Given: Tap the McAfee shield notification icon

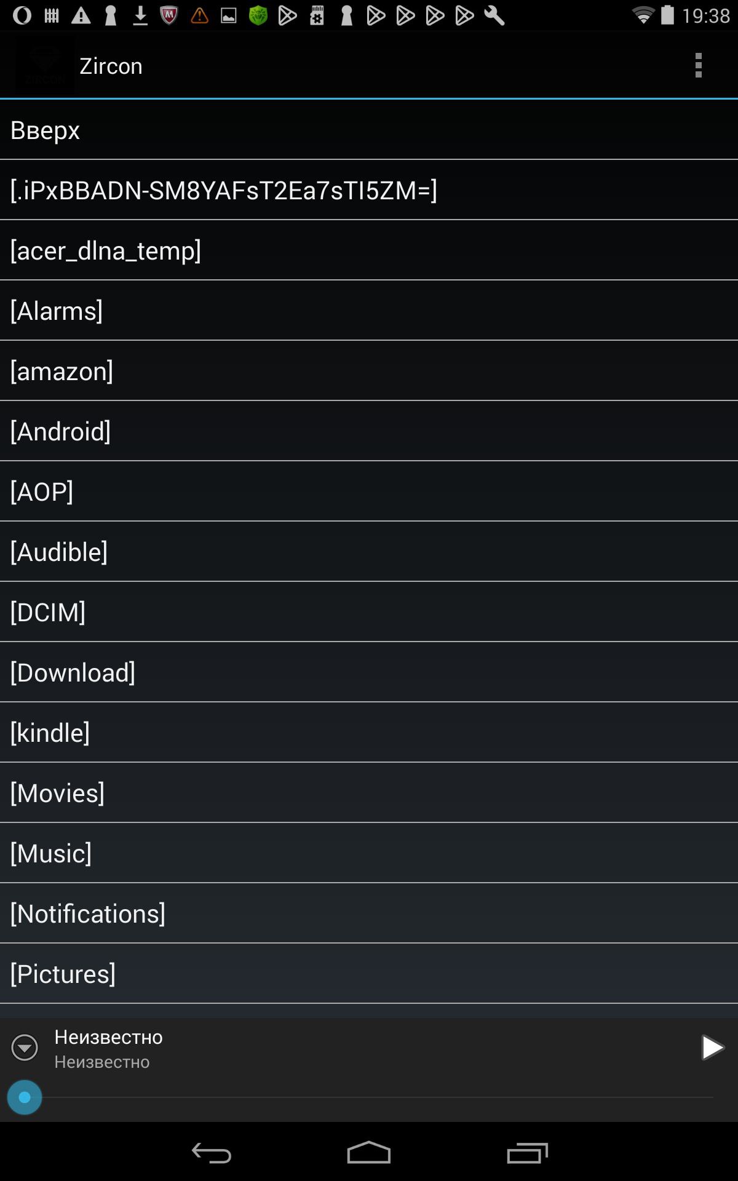Looking at the screenshot, I should [169, 15].
